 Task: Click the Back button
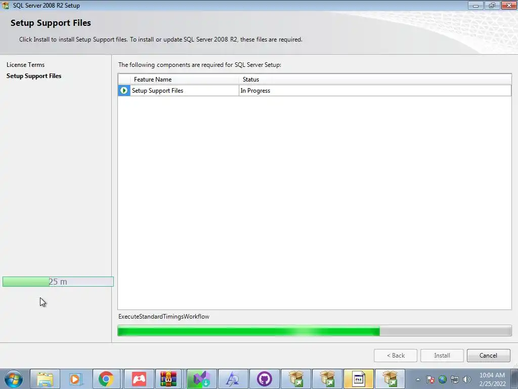coord(396,356)
